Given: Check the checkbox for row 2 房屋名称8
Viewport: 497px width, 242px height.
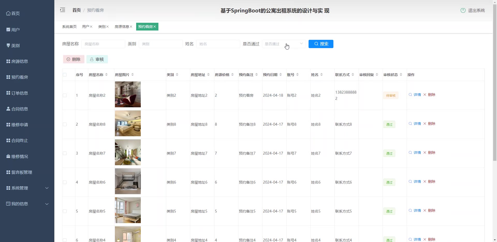Looking at the screenshot, I should point(65,124).
